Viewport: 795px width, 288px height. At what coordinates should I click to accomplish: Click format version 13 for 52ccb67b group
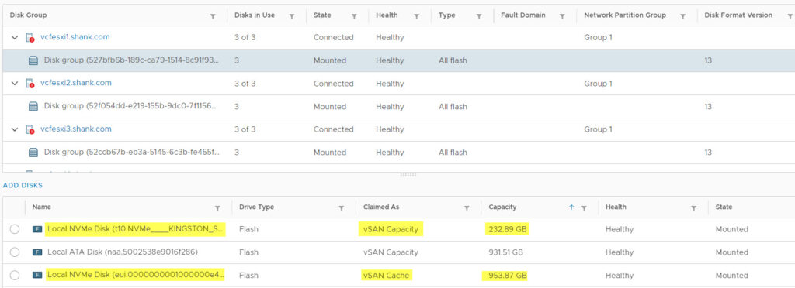tap(708, 153)
